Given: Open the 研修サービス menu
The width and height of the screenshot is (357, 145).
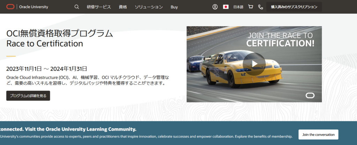Looking at the screenshot, I should point(99,7).
